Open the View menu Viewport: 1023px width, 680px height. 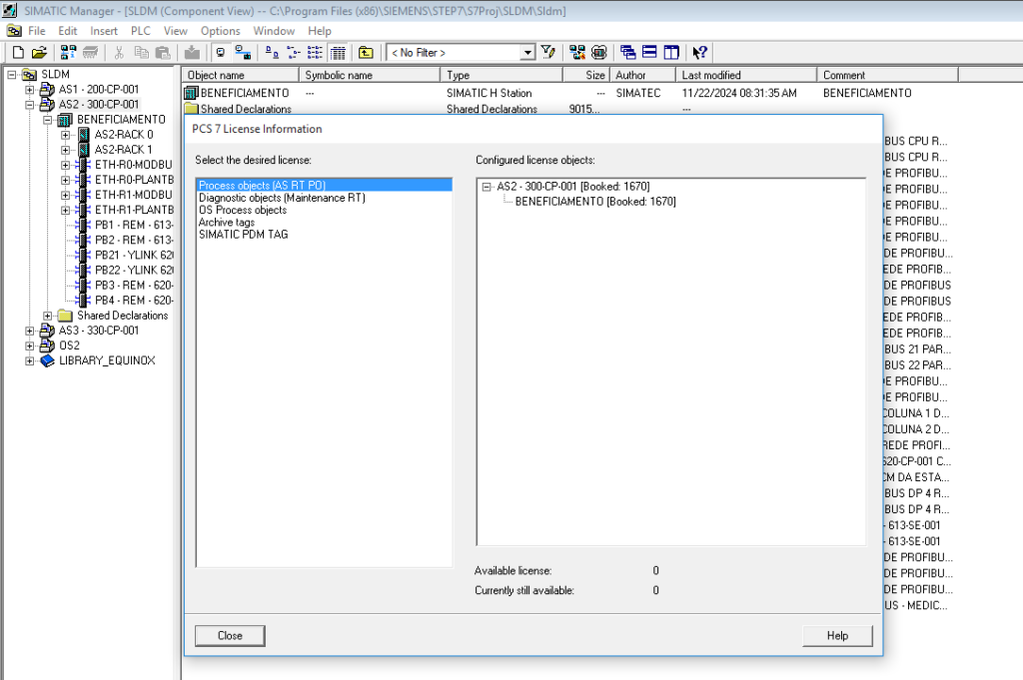coord(175,31)
